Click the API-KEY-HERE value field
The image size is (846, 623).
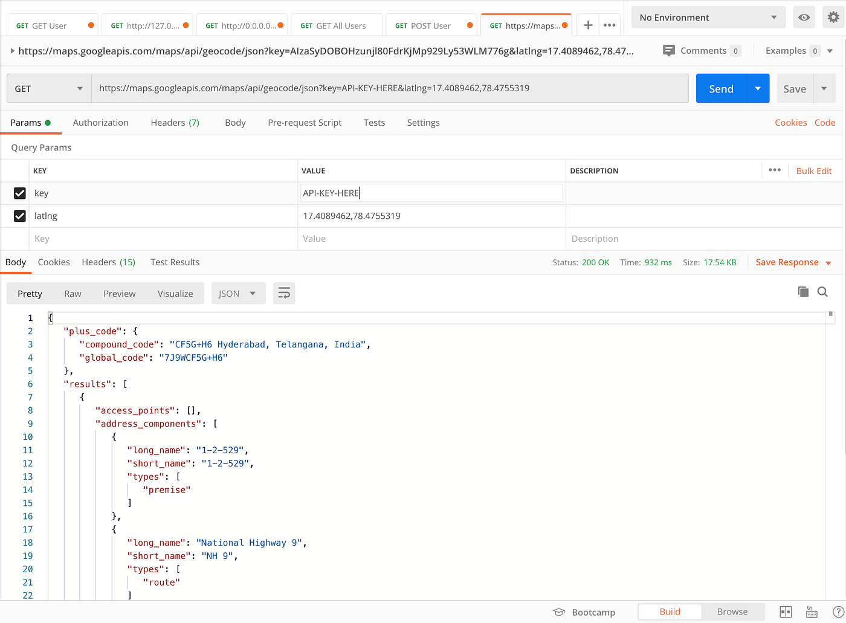click(432, 193)
